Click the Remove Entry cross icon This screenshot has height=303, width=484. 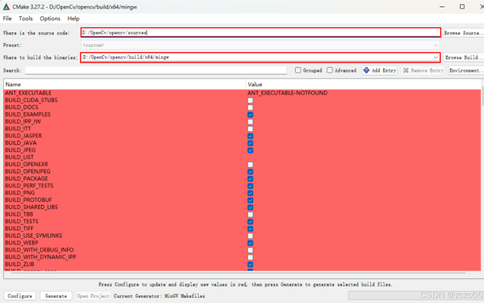coord(406,70)
